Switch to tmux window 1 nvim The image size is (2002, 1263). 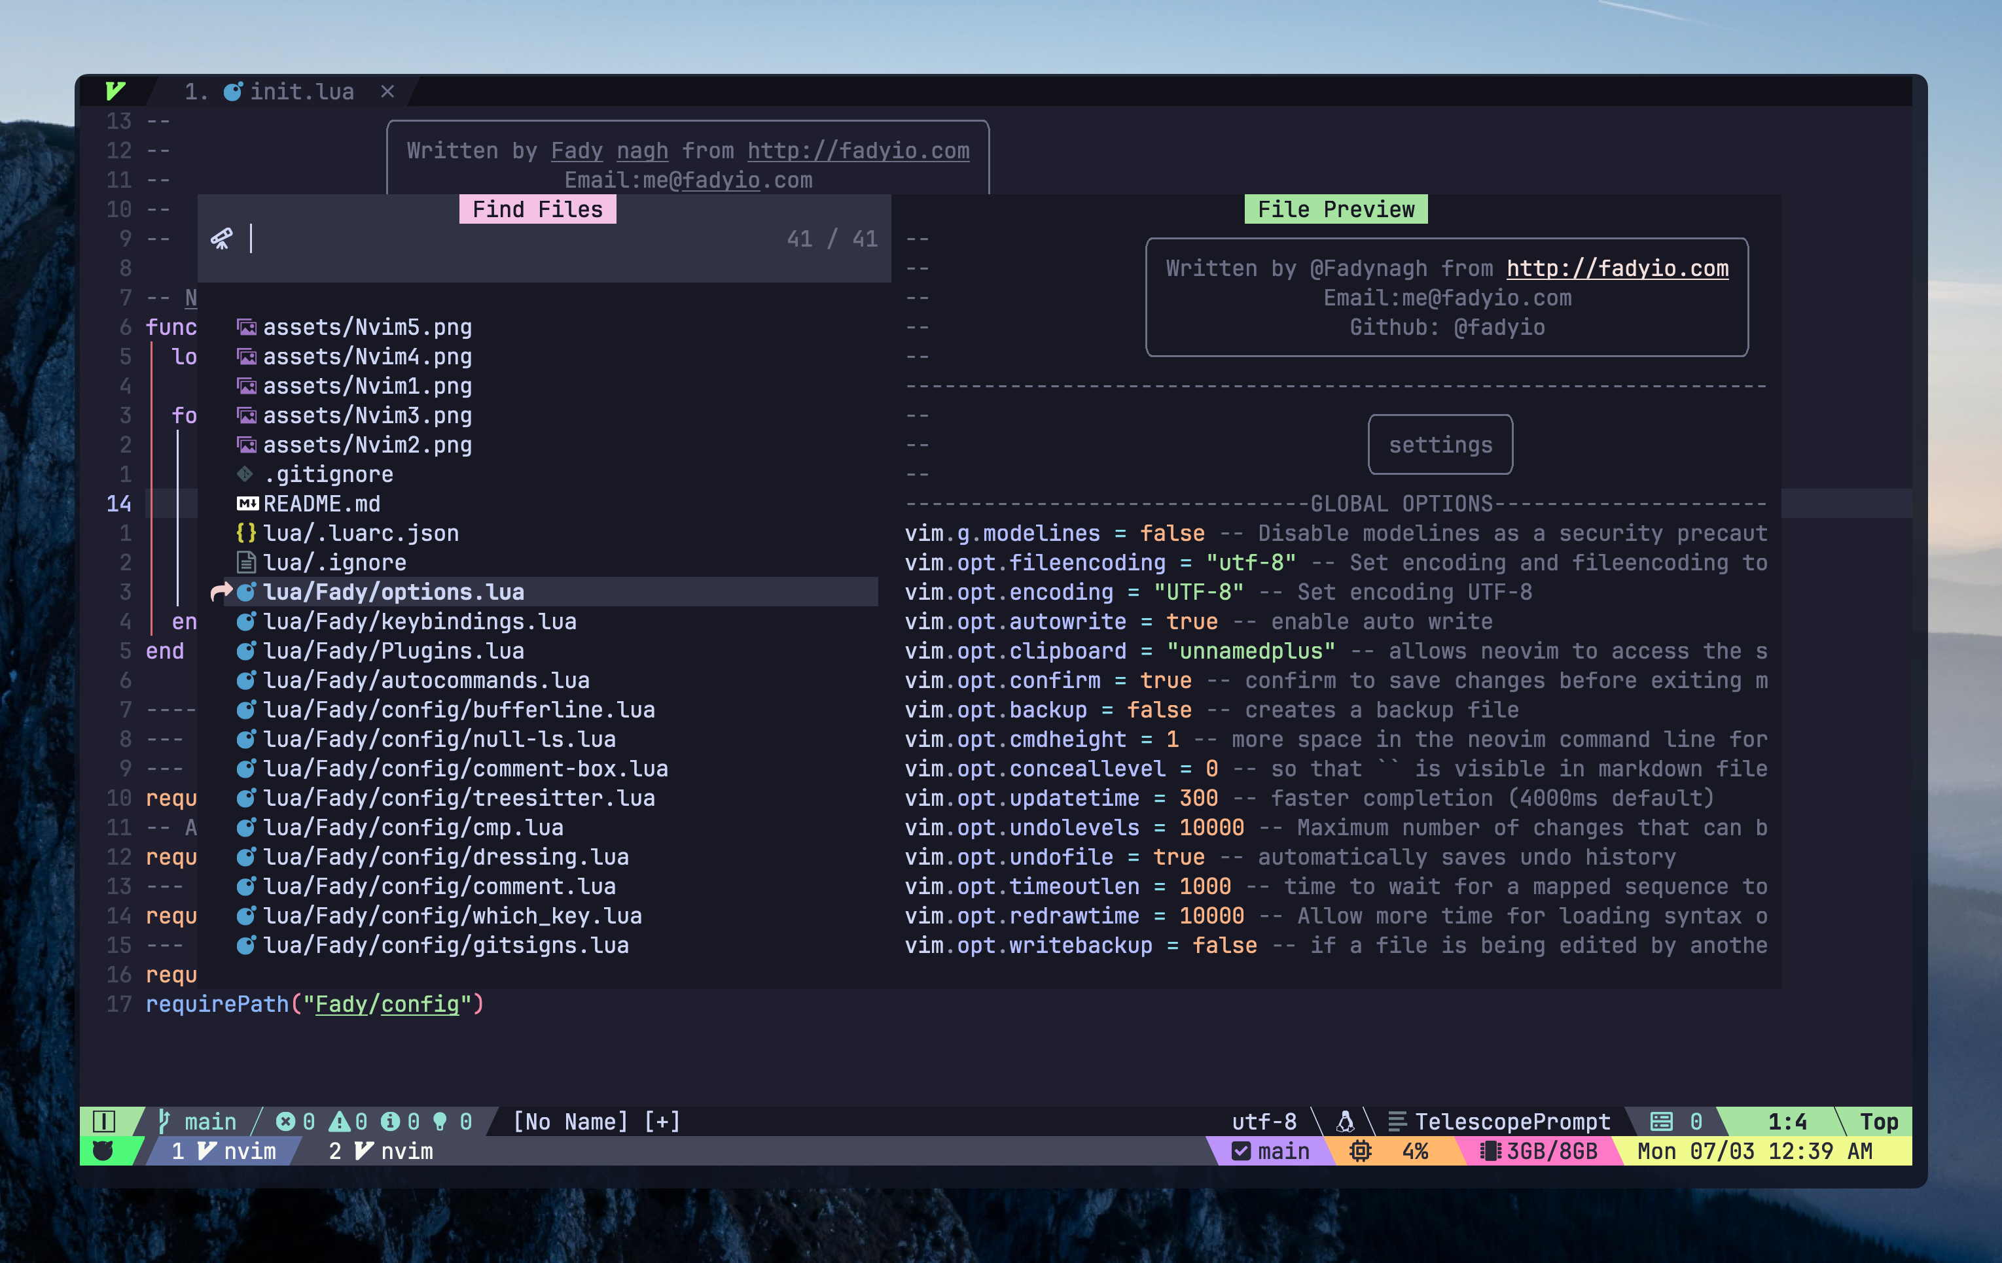pyautogui.click(x=224, y=1151)
